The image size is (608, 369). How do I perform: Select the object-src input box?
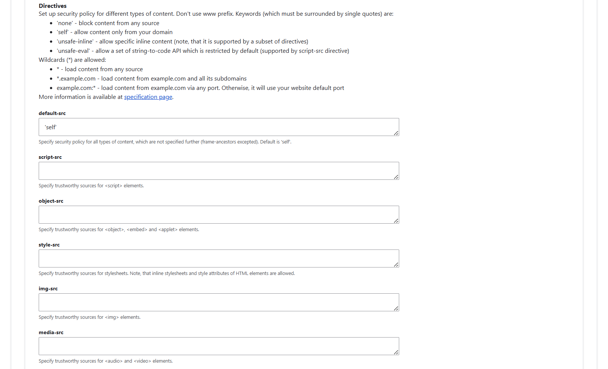[x=219, y=215]
